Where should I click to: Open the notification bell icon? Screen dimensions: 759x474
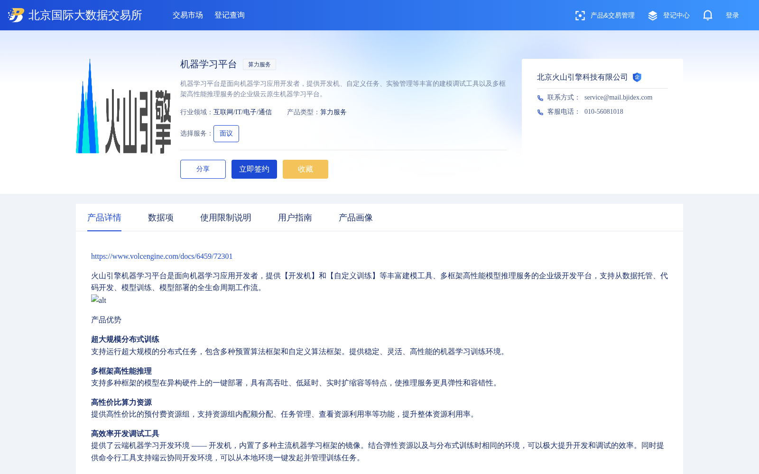click(708, 15)
